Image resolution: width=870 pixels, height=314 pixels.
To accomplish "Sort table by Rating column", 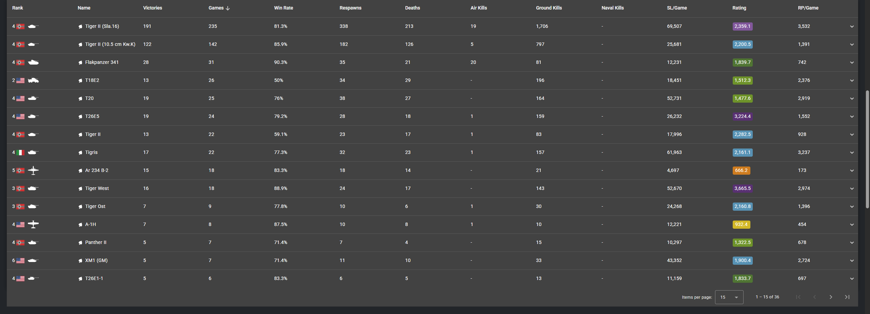I will tap(739, 8).
